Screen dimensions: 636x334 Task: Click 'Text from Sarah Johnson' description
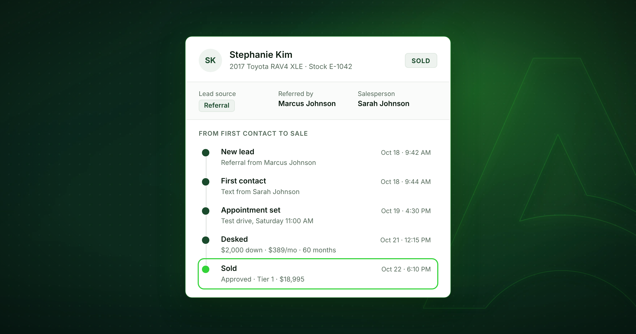click(x=260, y=192)
